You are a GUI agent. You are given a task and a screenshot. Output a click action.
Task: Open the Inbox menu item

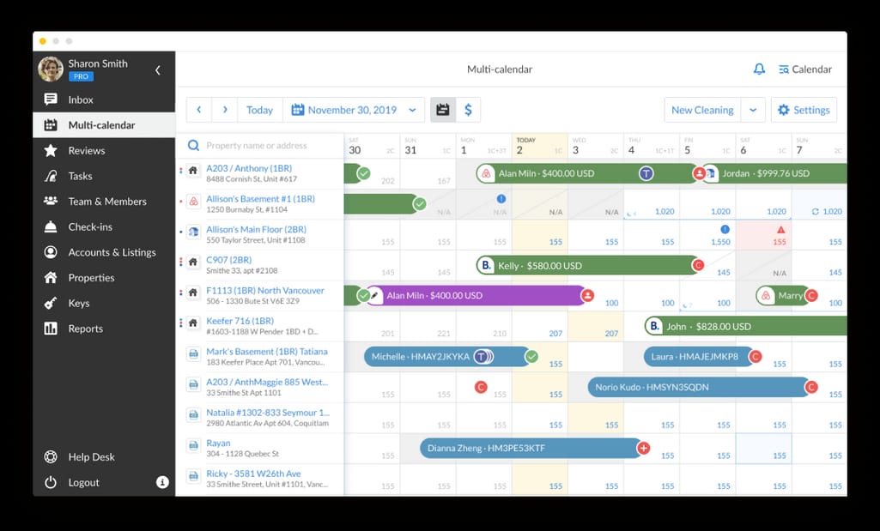104,100
